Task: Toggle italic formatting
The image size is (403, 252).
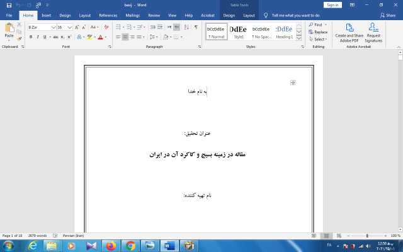Action: [38, 37]
